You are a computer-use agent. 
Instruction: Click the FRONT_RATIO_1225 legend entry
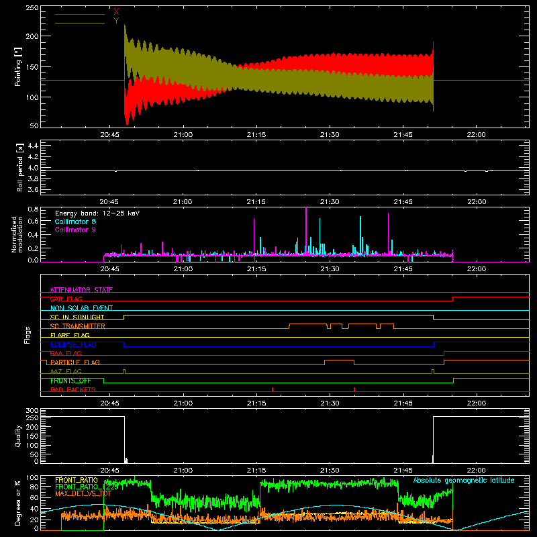(x=87, y=487)
